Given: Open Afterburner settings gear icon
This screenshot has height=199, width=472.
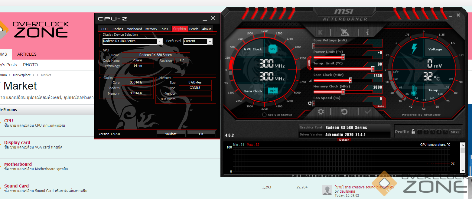Looking at the screenshot, I should click(x=321, y=112).
